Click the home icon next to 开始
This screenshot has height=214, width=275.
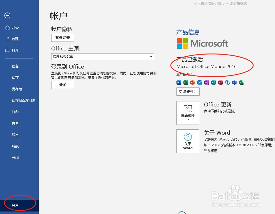(x=7, y=28)
